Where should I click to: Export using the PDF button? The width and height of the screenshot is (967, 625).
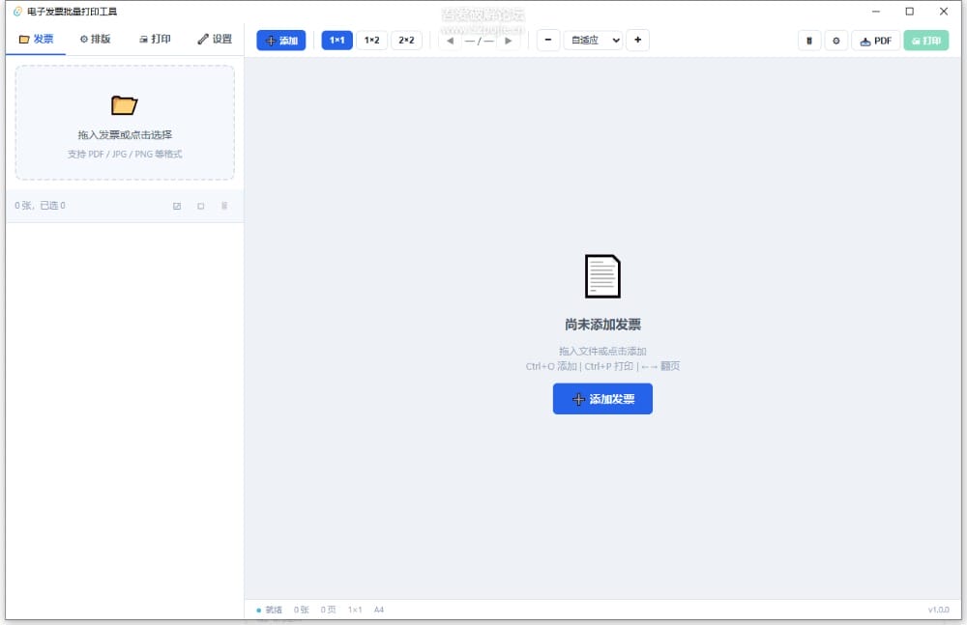tap(876, 41)
